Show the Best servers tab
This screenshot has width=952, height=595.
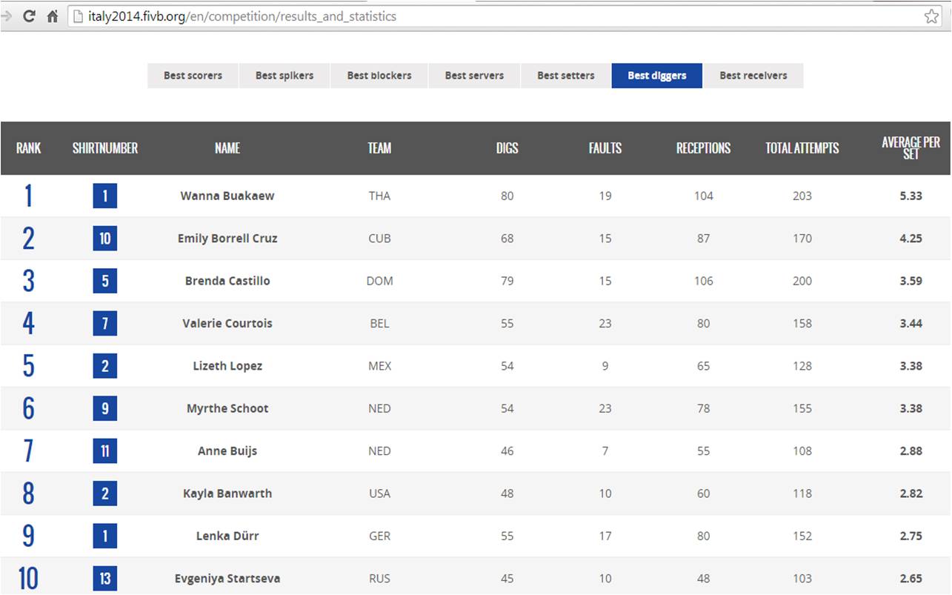(474, 76)
